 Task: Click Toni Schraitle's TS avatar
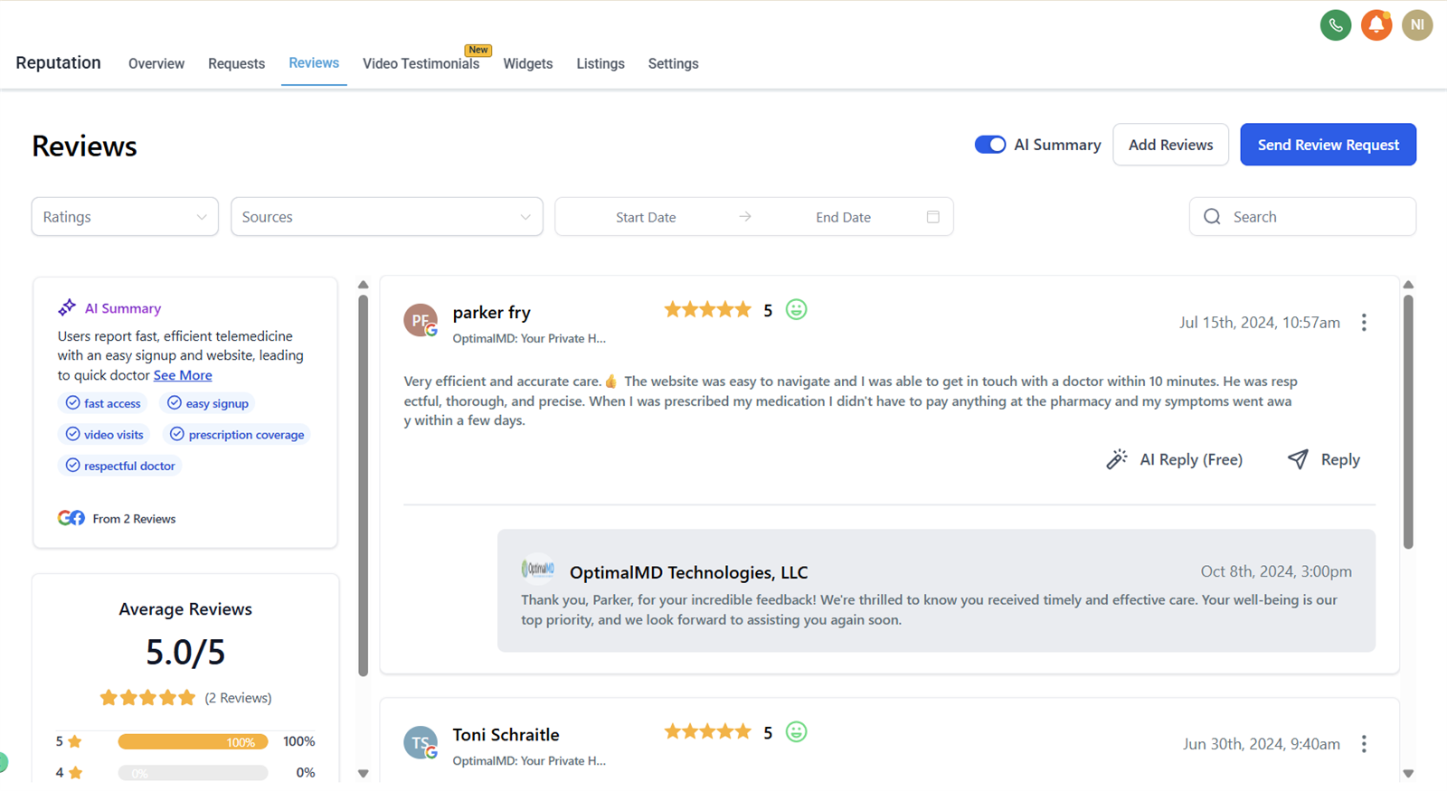click(421, 743)
